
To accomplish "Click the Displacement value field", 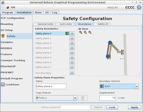I will point(108,98).
